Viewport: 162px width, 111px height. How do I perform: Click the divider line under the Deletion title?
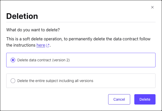[x=81, y=22]
